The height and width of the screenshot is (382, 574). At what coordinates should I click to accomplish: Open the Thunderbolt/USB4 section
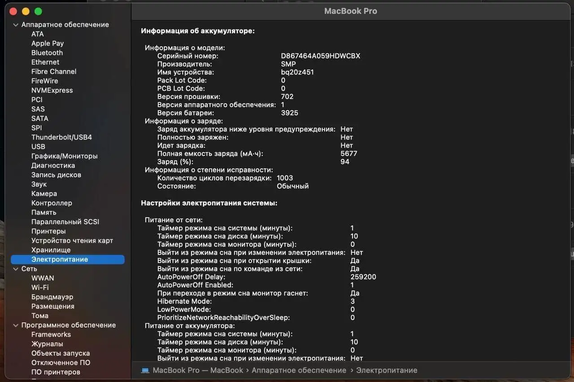[61, 137]
